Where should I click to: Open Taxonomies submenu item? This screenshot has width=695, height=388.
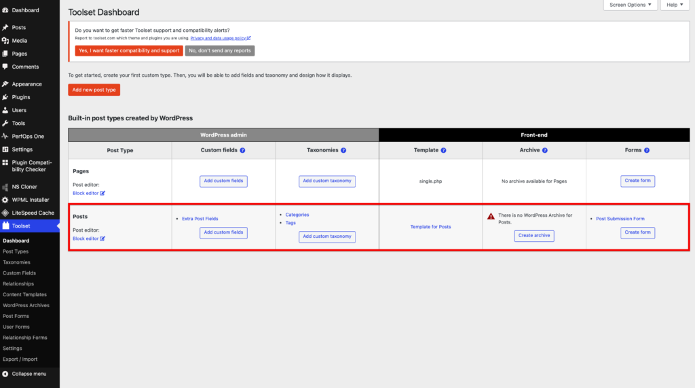(16, 262)
